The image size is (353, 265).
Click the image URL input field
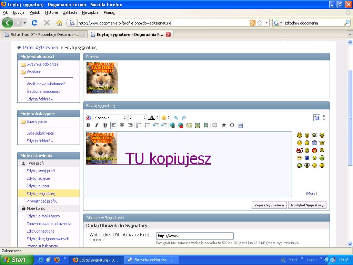tap(195, 236)
